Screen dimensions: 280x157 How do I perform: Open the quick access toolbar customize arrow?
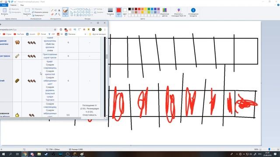click(x=15, y=2)
